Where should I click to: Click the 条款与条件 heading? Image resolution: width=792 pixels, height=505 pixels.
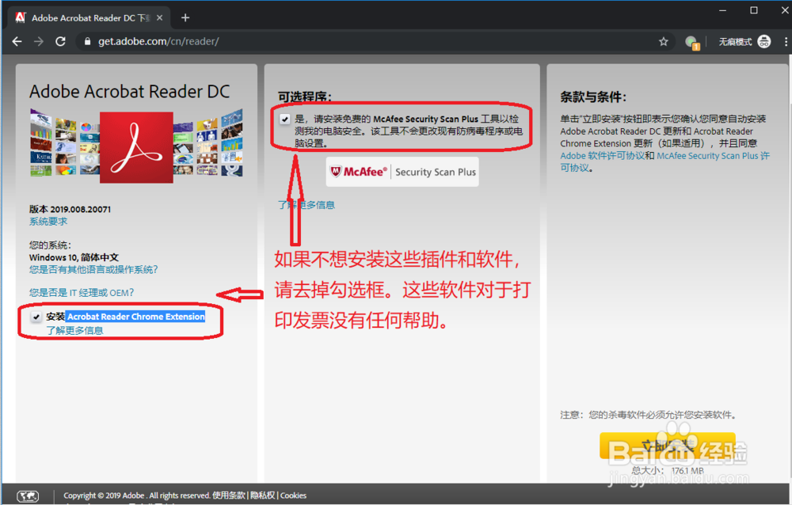pos(593,97)
